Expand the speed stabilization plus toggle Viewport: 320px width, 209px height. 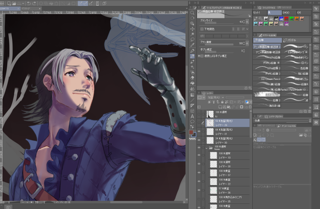(x=199, y=56)
